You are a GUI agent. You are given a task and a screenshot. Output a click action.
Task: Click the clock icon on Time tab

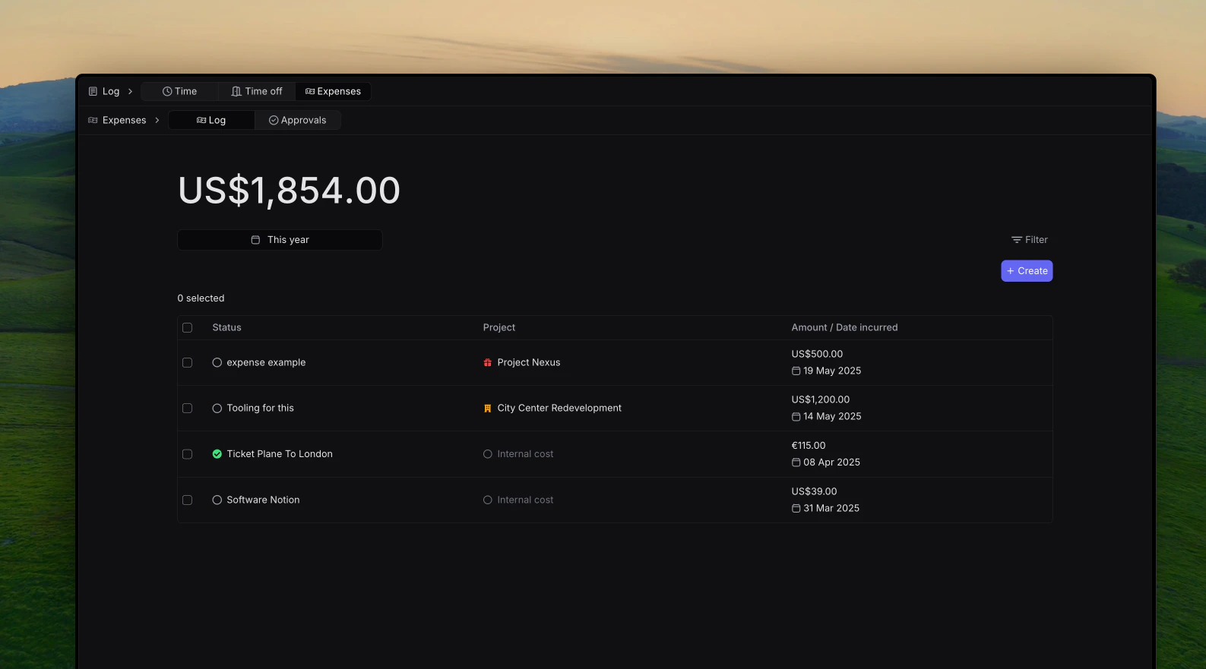click(x=167, y=91)
